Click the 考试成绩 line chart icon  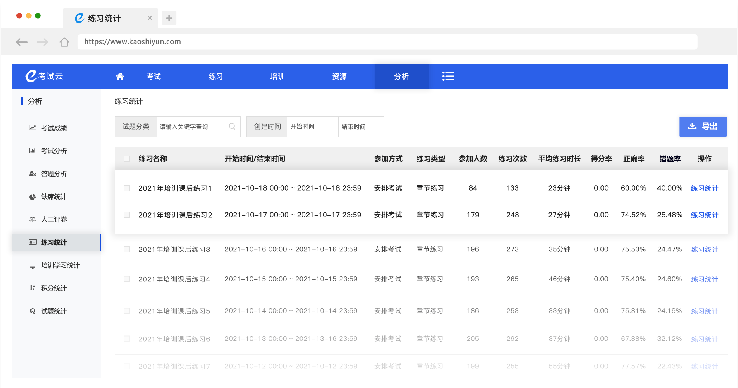[32, 128]
